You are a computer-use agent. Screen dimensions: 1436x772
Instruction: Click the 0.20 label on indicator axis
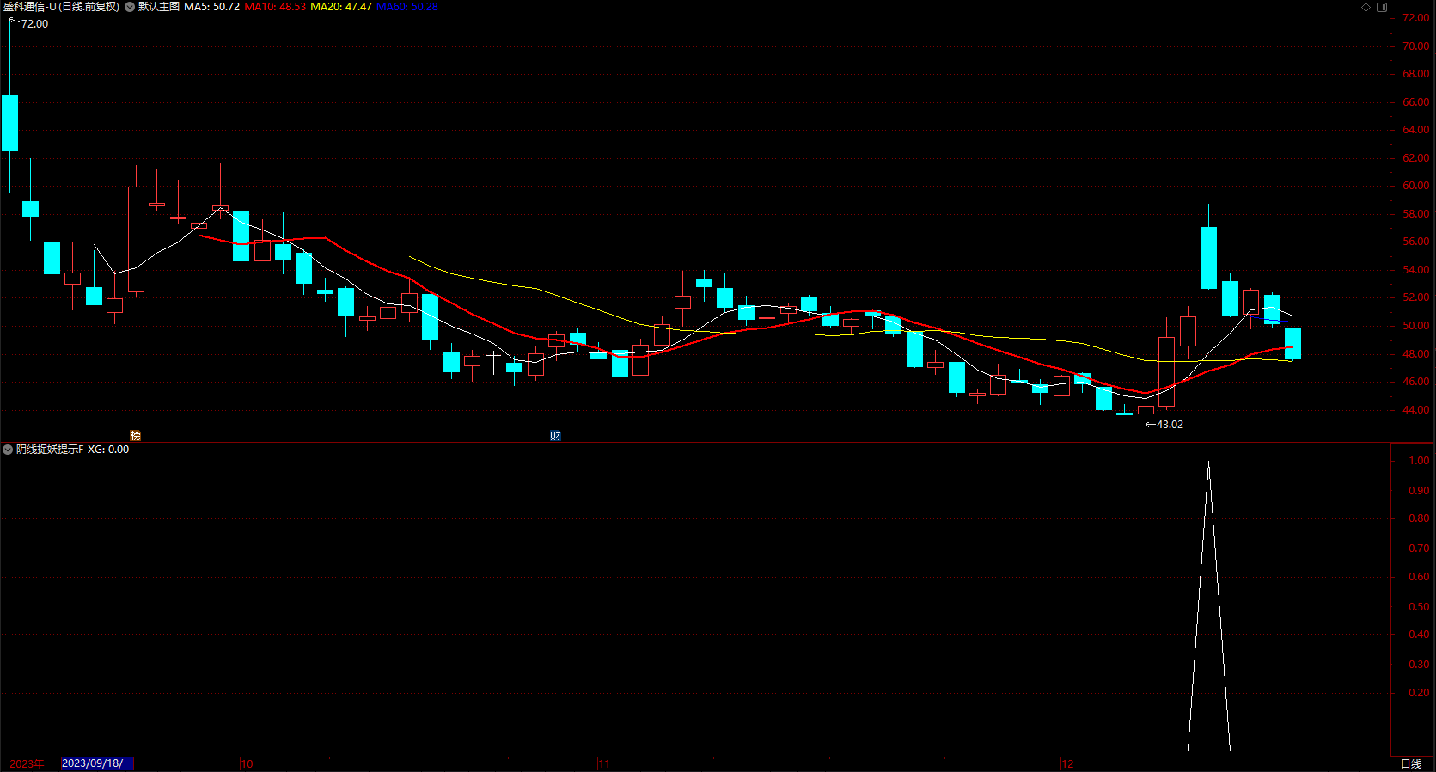1419,693
